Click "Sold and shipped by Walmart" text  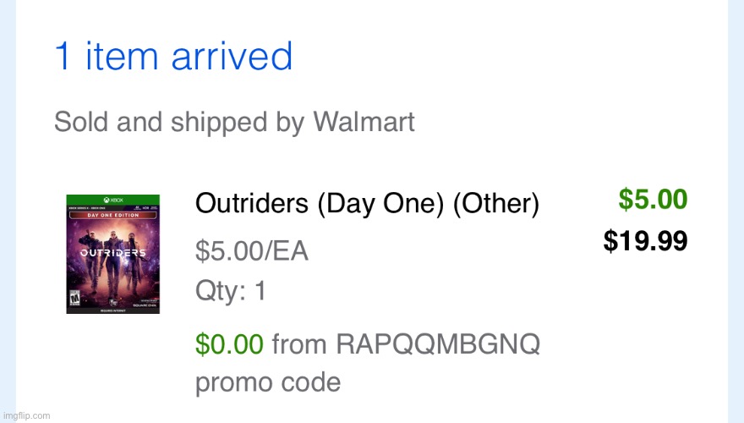(234, 122)
